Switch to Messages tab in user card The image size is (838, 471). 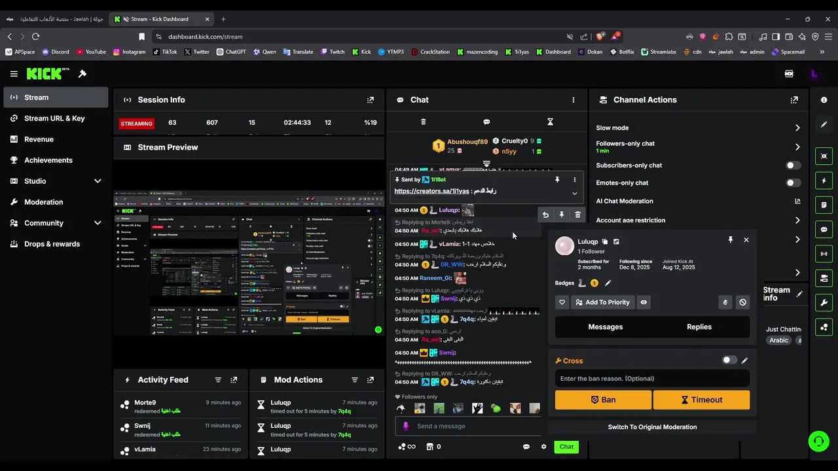click(605, 327)
